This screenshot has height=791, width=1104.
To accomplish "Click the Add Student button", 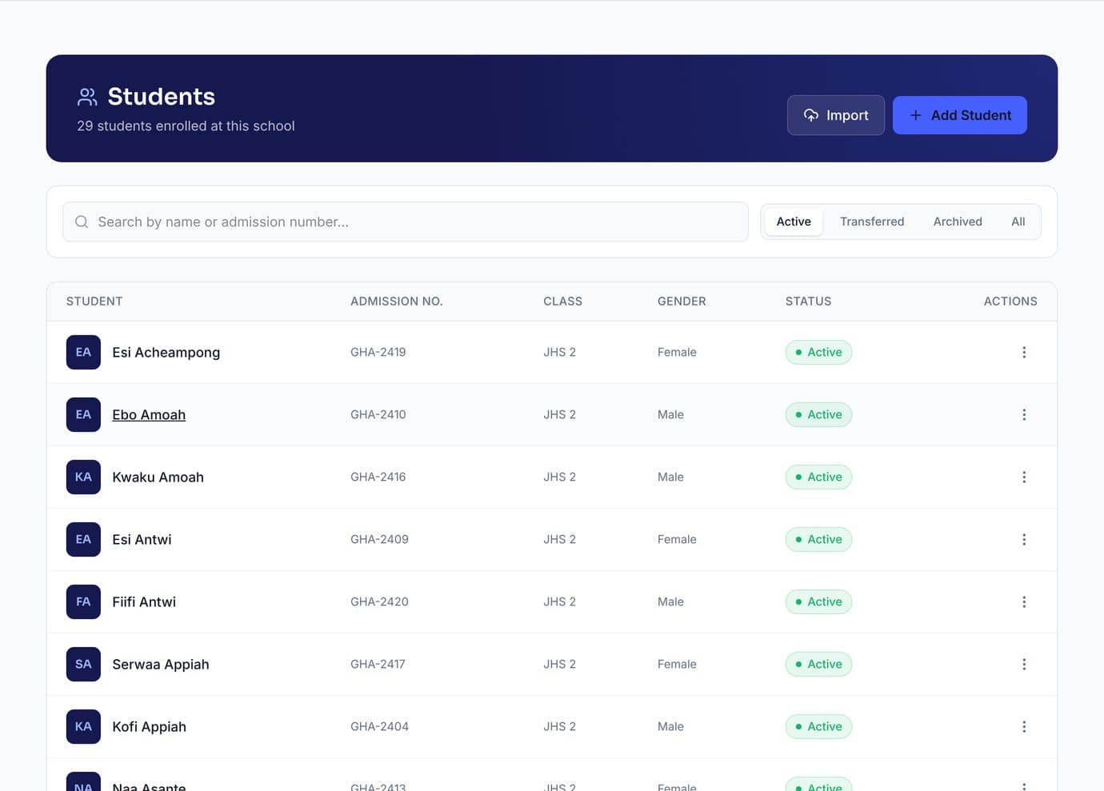I will [960, 115].
